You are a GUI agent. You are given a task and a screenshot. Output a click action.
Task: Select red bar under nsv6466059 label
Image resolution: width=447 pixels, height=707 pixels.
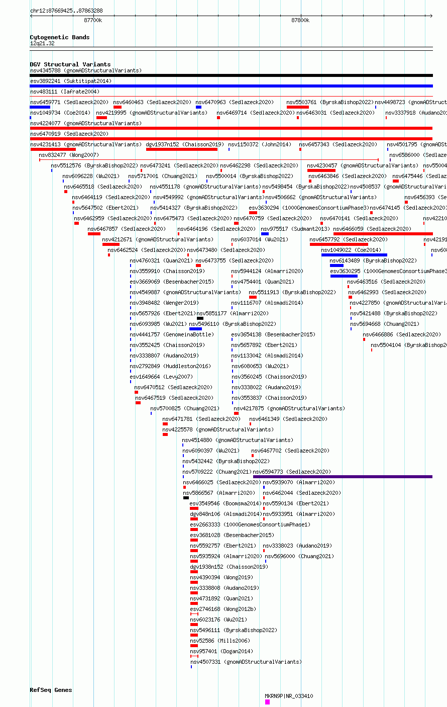[383, 234]
